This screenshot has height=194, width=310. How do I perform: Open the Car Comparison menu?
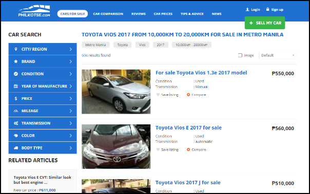tap(108, 14)
